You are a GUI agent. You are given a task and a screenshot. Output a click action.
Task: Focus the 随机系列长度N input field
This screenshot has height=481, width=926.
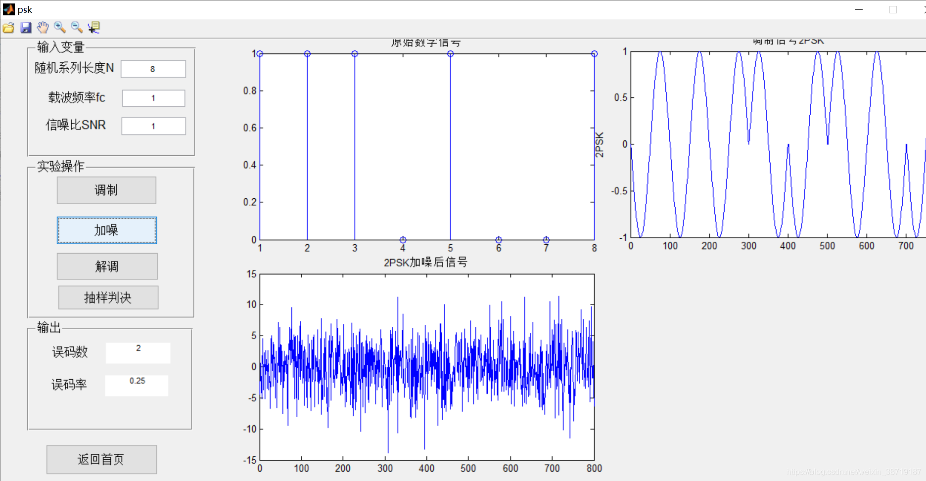[x=153, y=69]
